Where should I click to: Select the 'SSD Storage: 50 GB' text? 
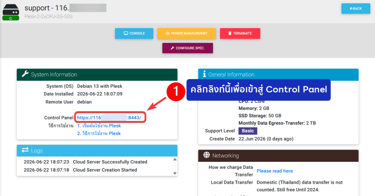click(260, 116)
